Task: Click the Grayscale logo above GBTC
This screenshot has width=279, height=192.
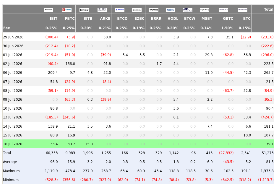Action: click(223, 9)
